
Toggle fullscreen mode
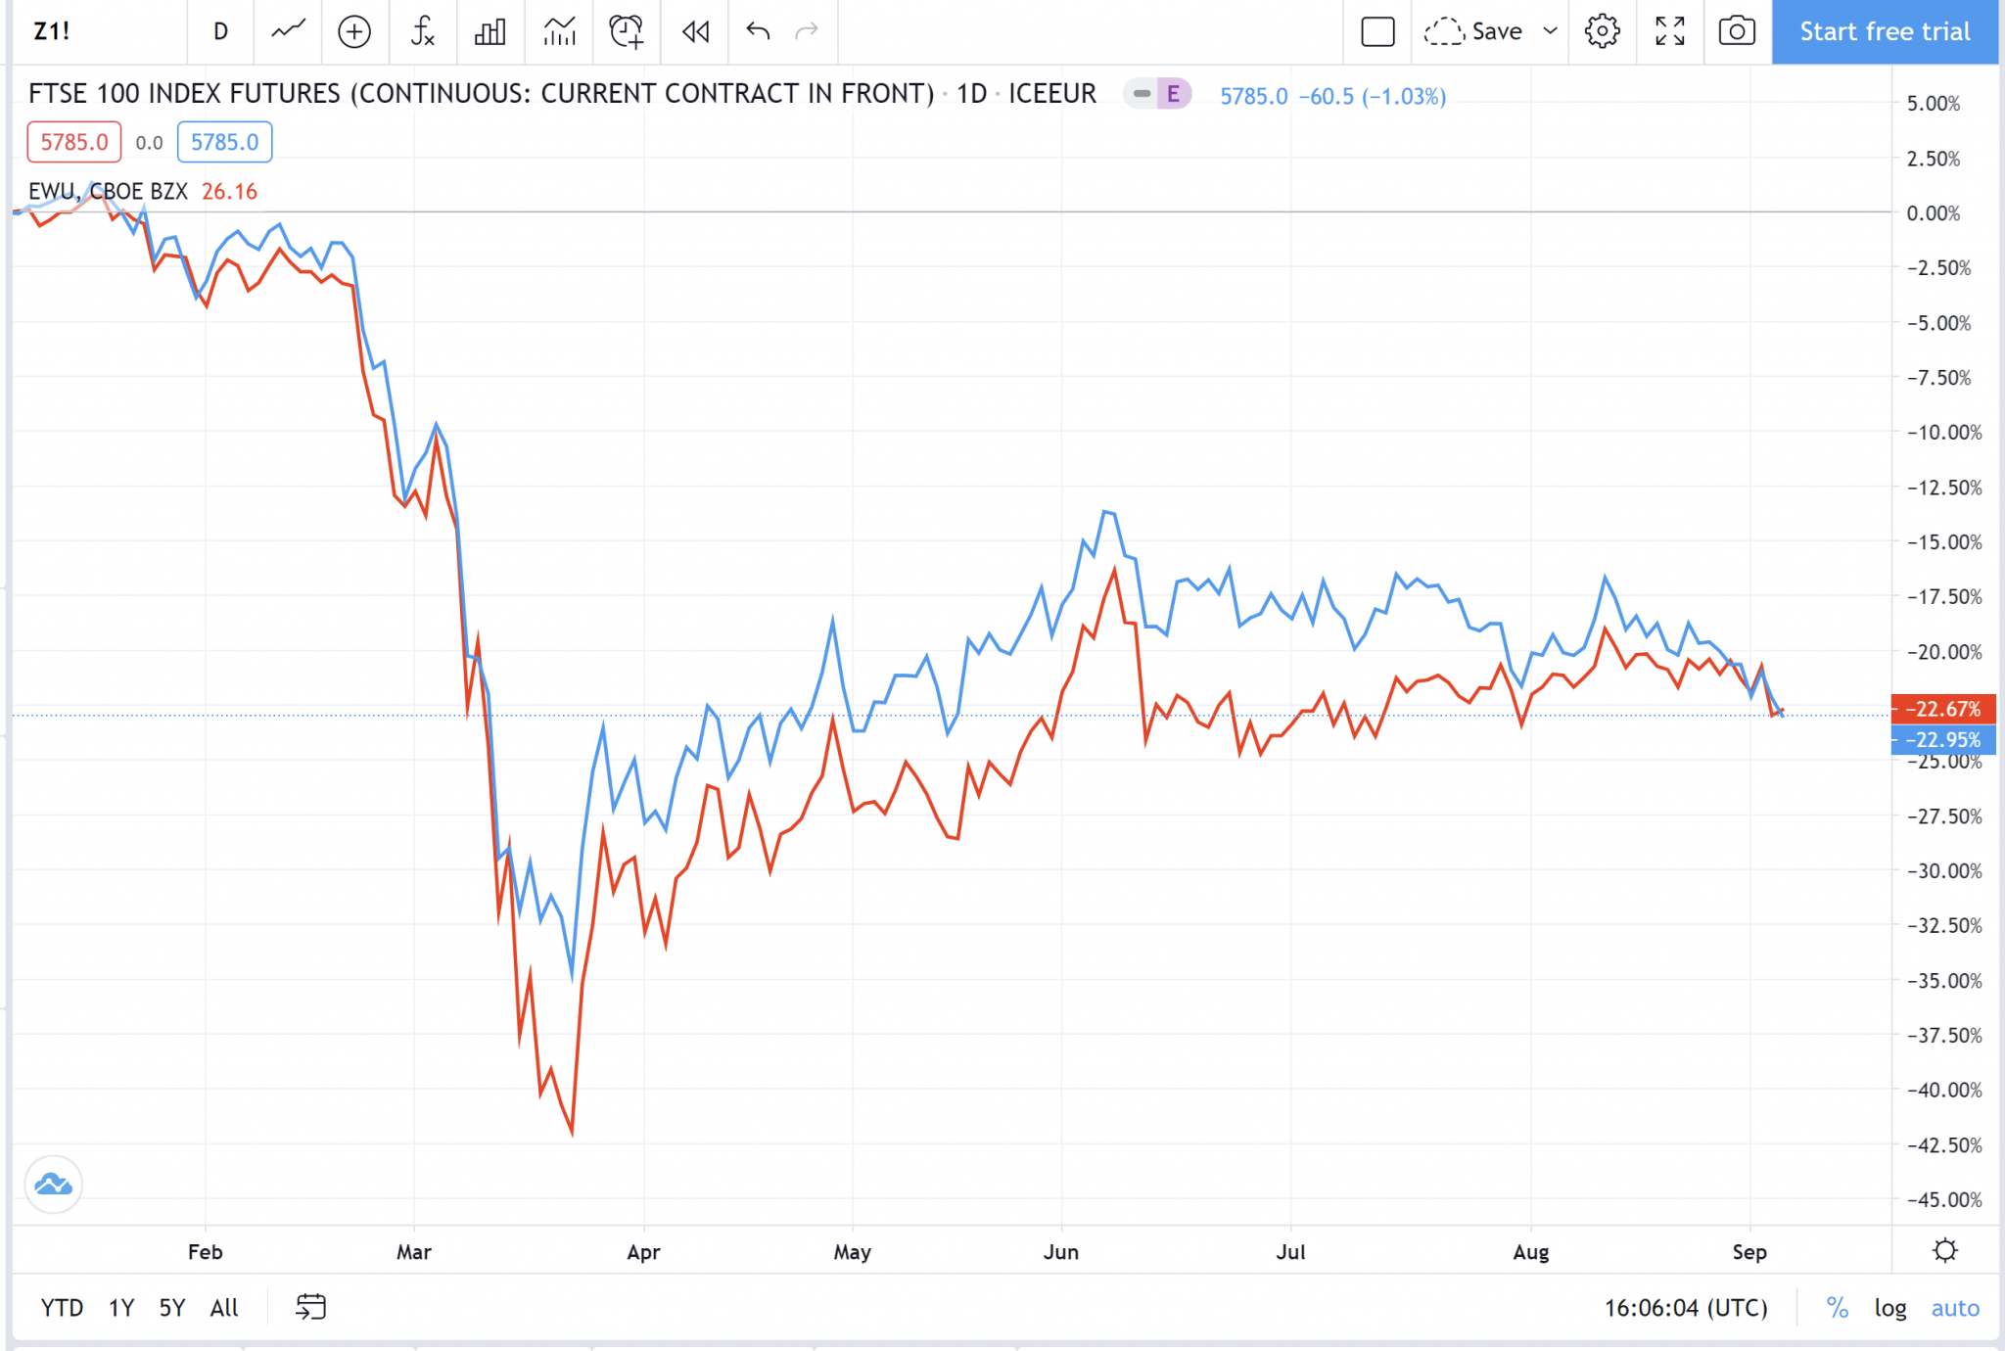pyautogui.click(x=1669, y=31)
